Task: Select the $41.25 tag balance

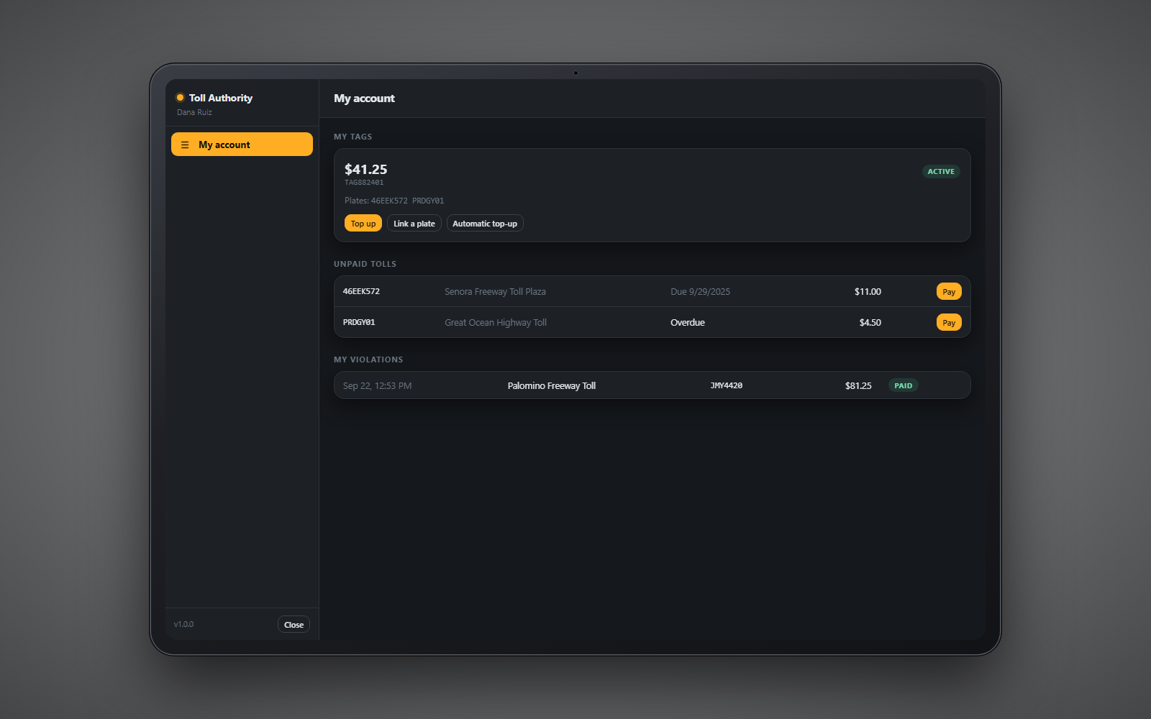Action: [x=365, y=169]
